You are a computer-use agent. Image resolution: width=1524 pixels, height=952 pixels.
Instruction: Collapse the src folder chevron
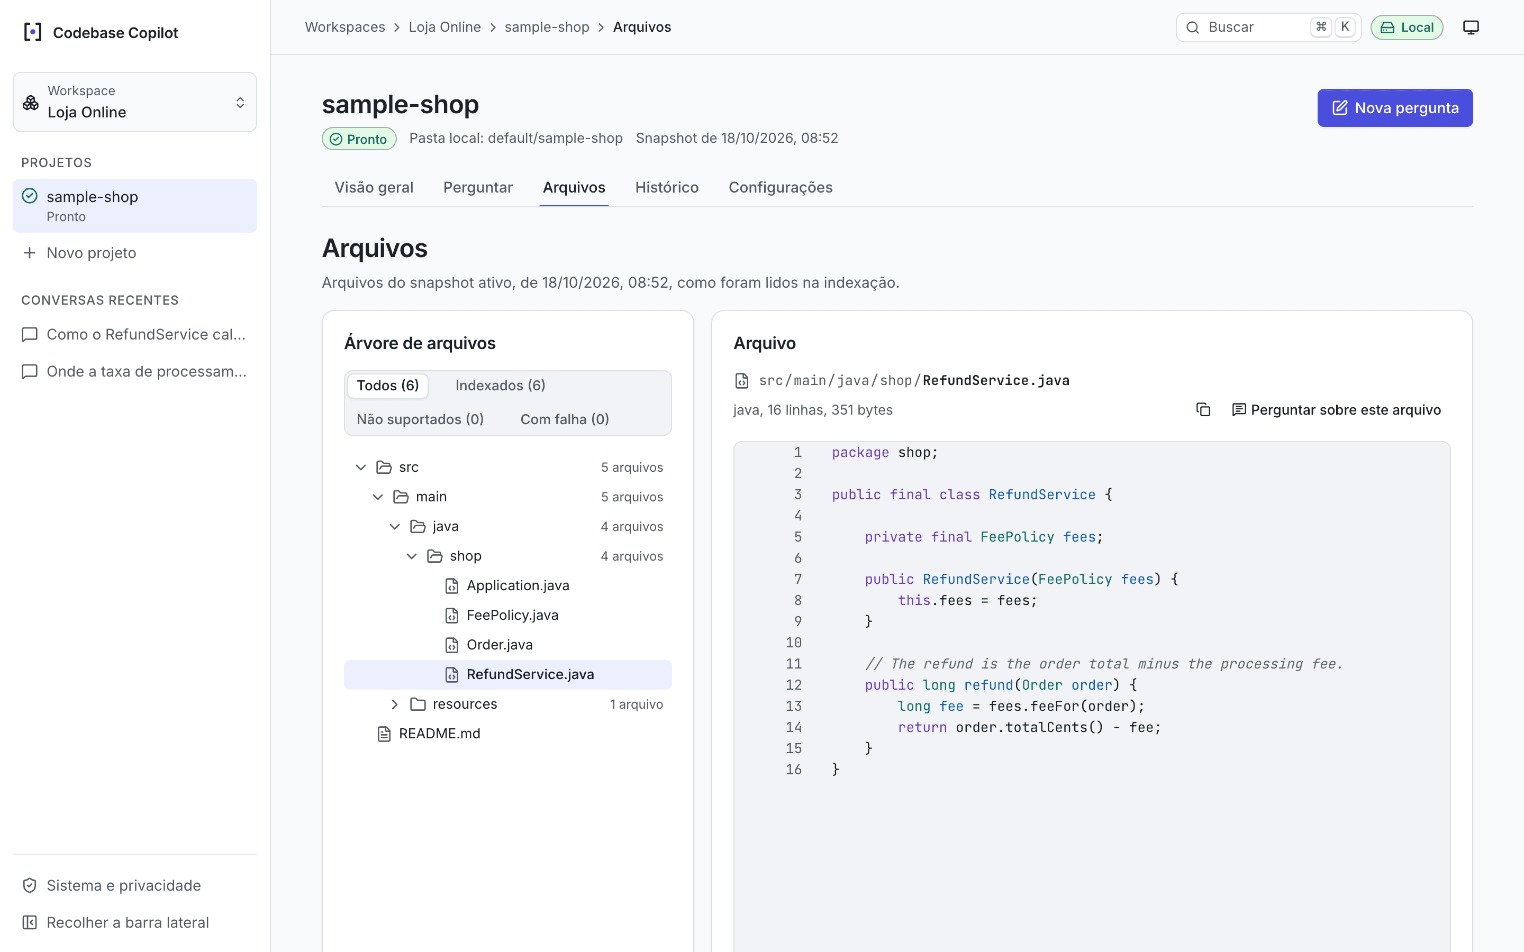point(361,467)
